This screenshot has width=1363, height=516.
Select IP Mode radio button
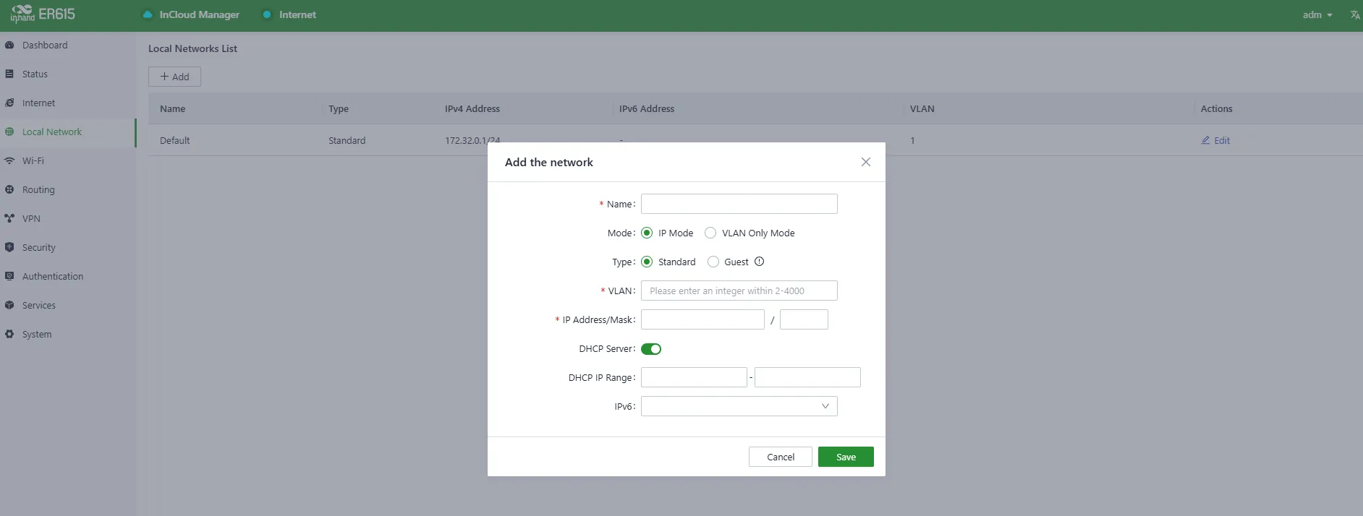coord(647,233)
